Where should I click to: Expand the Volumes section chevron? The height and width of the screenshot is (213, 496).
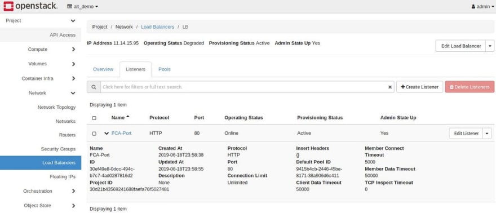click(x=73, y=64)
